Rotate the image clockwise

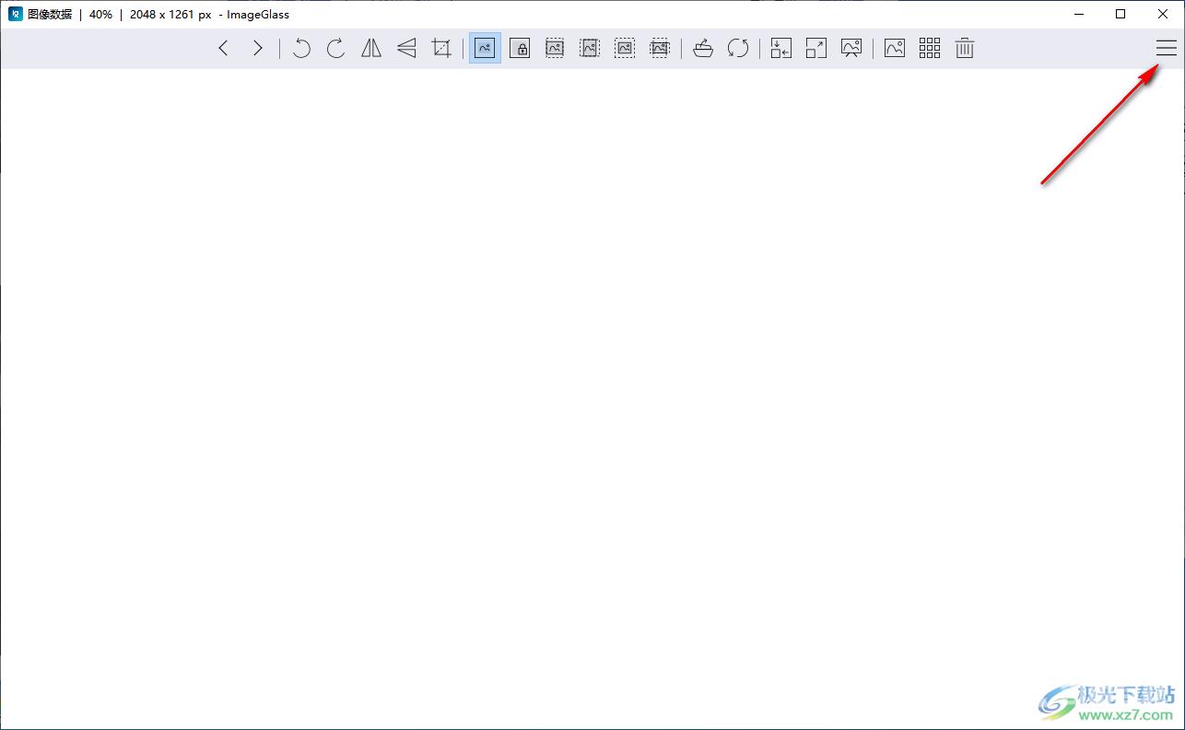coord(336,49)
